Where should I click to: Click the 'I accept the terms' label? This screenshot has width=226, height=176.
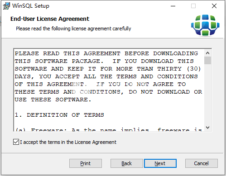pyautogui.click(x=68, y=142)
